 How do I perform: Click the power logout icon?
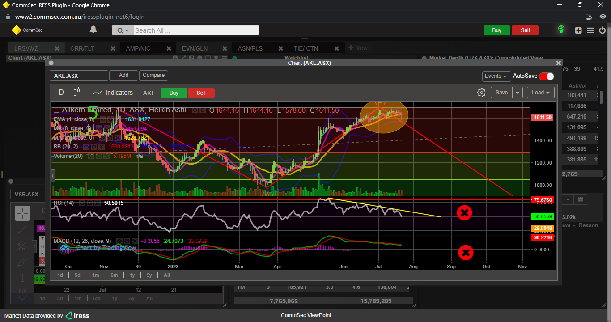point(602,30)
